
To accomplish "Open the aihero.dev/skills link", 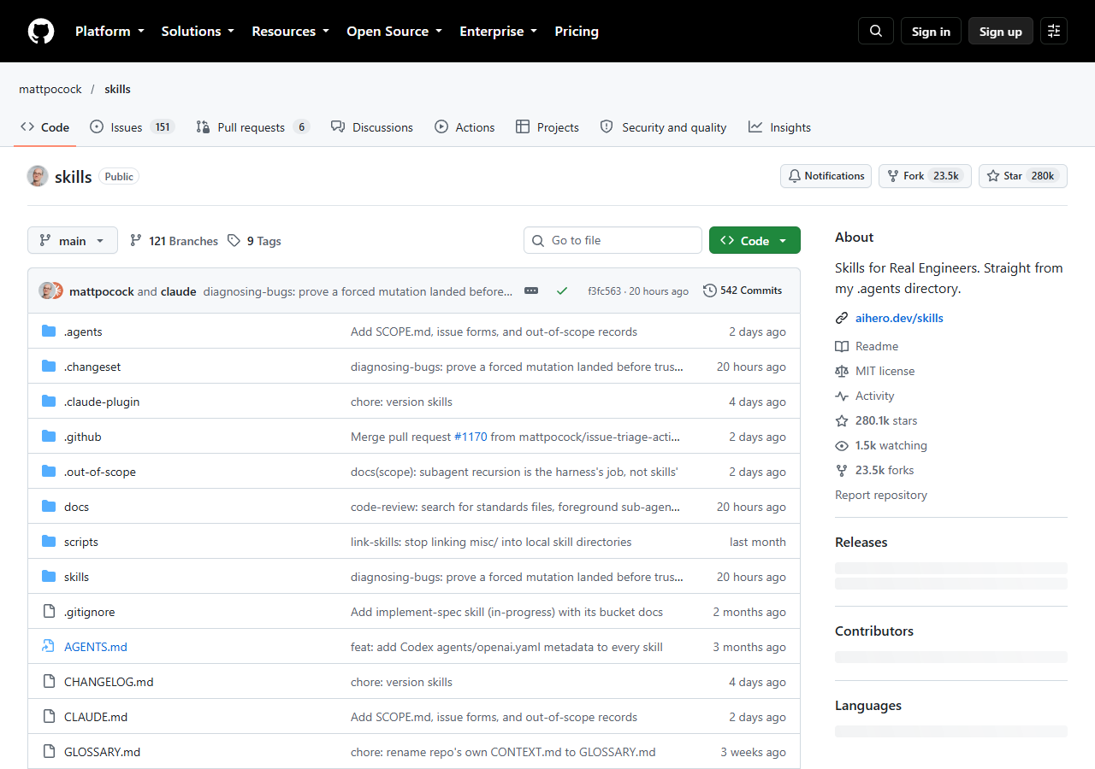I will tap(899, 318).
